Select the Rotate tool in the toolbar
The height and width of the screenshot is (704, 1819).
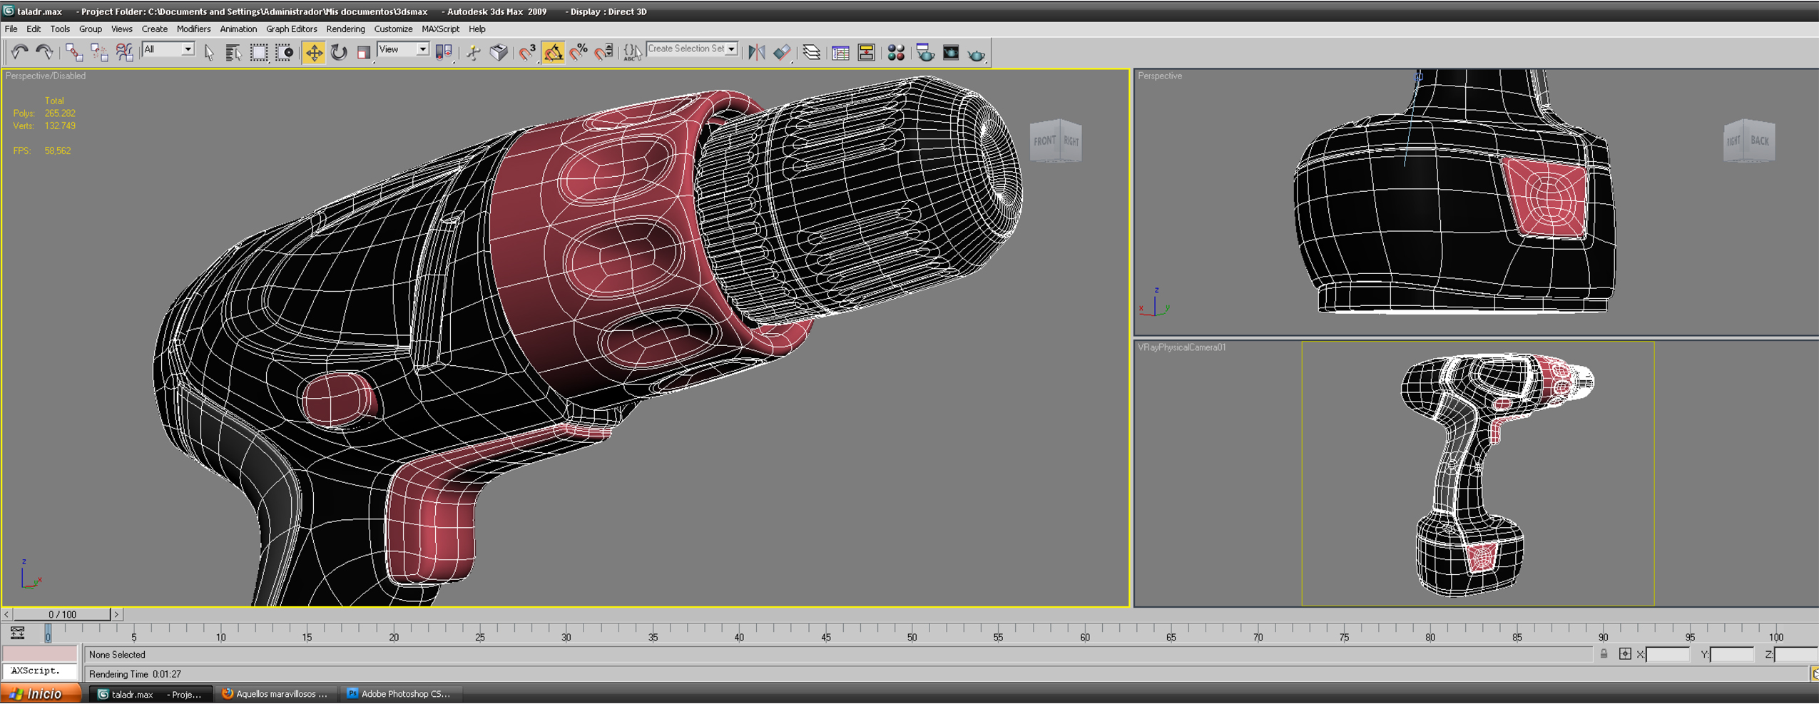pyautogui.click(x=339, y=53)
